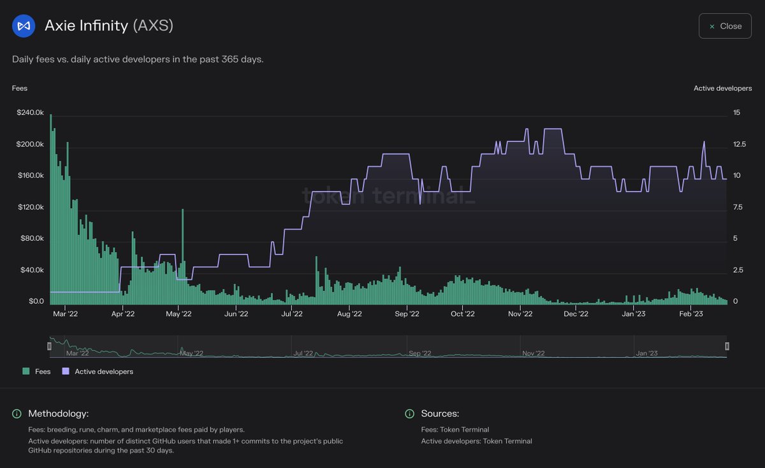The height and width of the screenshot is (468, 765).
Task: Click the Close button
Action: [725, 25]
